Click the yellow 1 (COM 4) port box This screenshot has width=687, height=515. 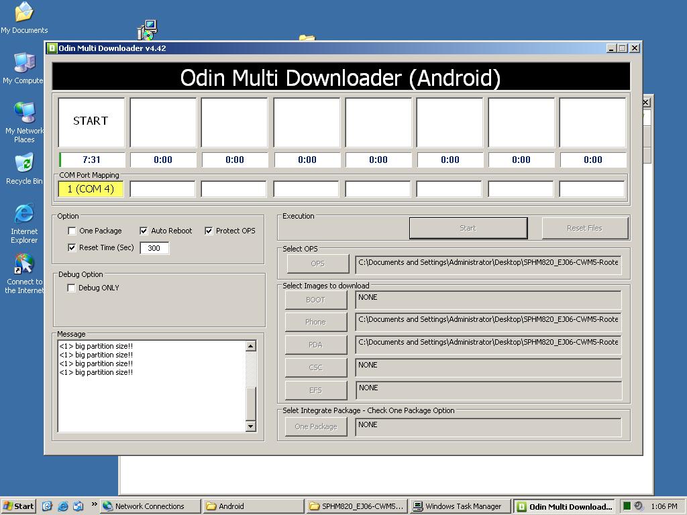pos(91,189)
